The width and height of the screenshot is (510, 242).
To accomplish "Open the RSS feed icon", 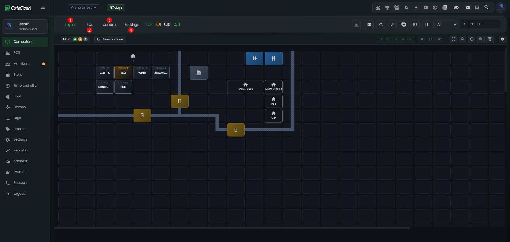I will point(406,8).
